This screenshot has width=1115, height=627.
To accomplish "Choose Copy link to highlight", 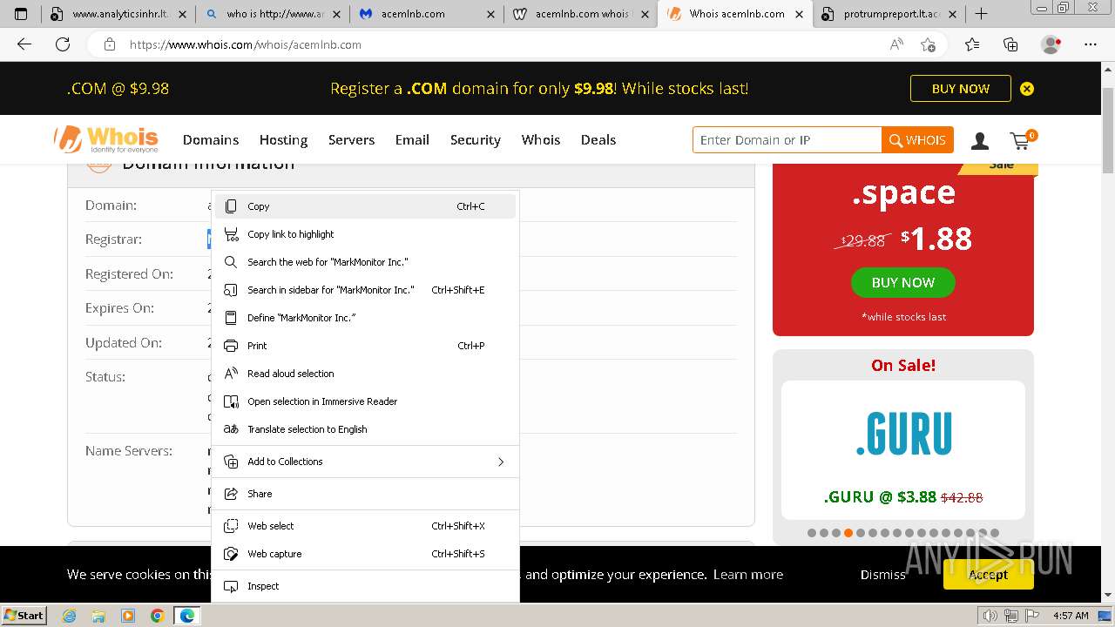I will (365, 234).
